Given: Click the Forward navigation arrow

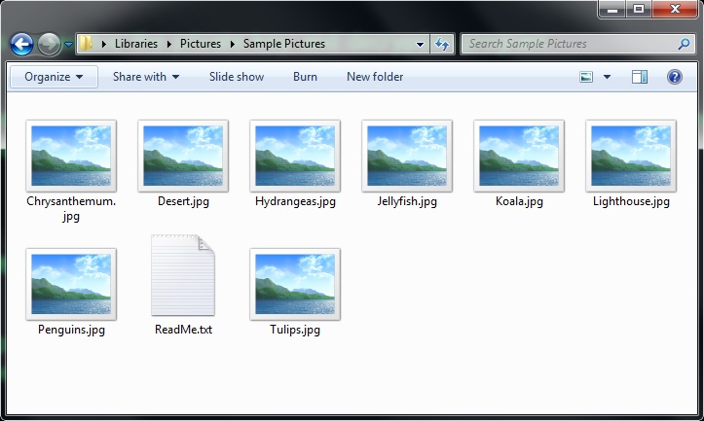Looking at the screenshot, I should coord(49,44).
